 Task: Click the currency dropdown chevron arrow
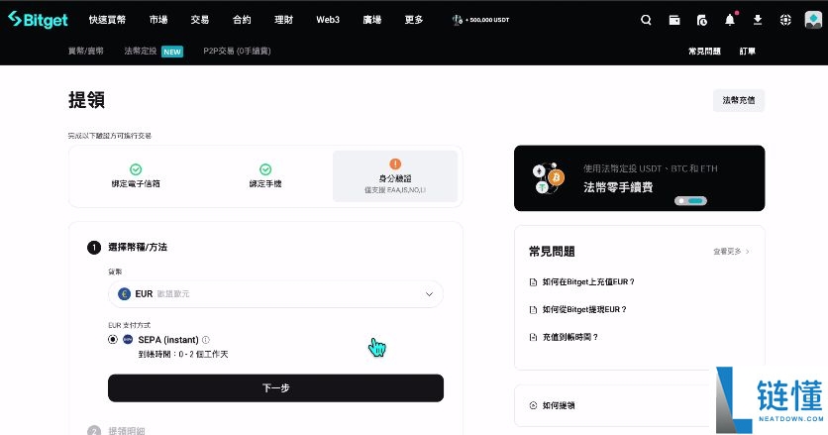tap(429, 294)
